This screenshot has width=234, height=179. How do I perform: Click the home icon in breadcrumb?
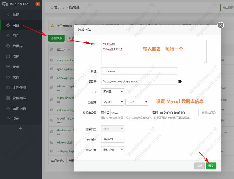pos(52,8)
